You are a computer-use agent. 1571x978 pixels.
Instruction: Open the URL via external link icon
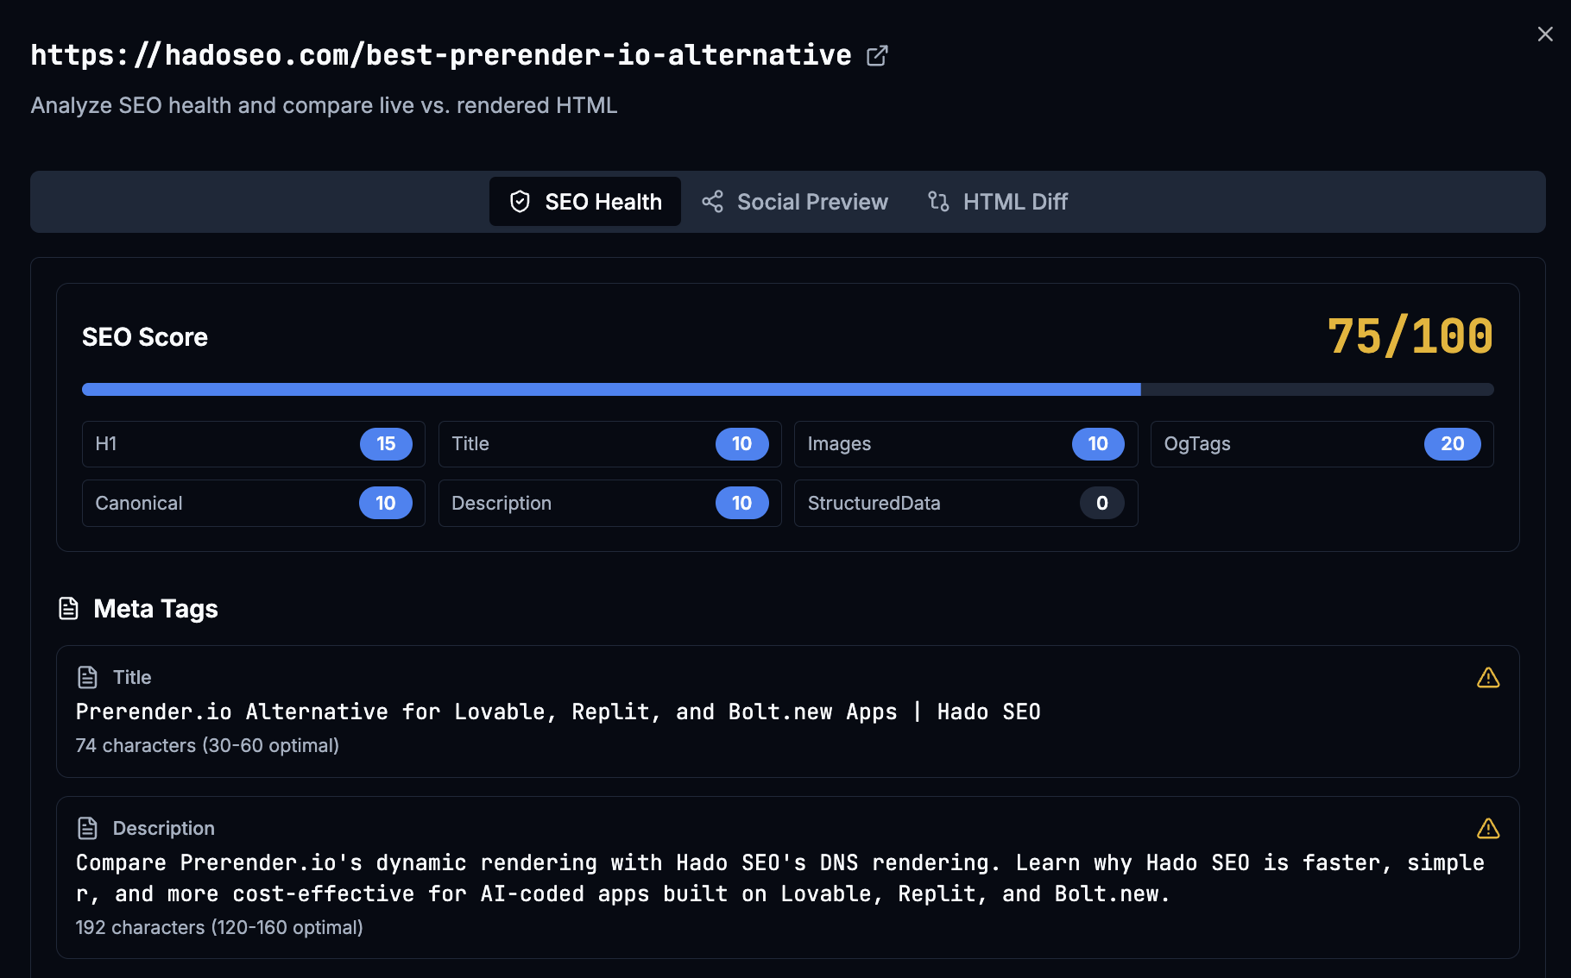click(877, 55)
